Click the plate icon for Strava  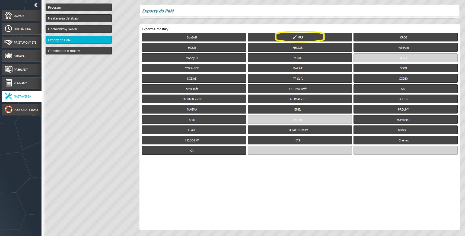coord(8,56)
